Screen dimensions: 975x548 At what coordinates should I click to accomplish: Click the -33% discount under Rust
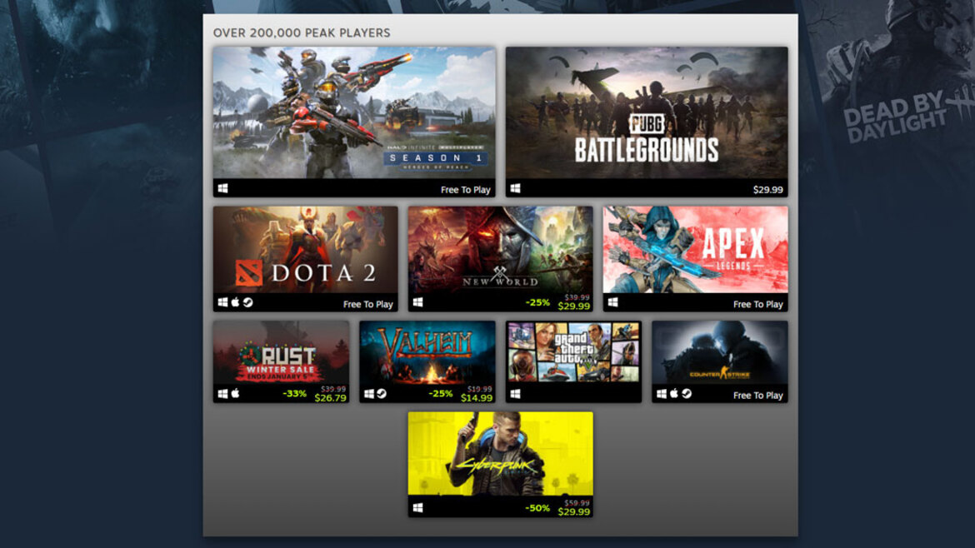[294, 394]
